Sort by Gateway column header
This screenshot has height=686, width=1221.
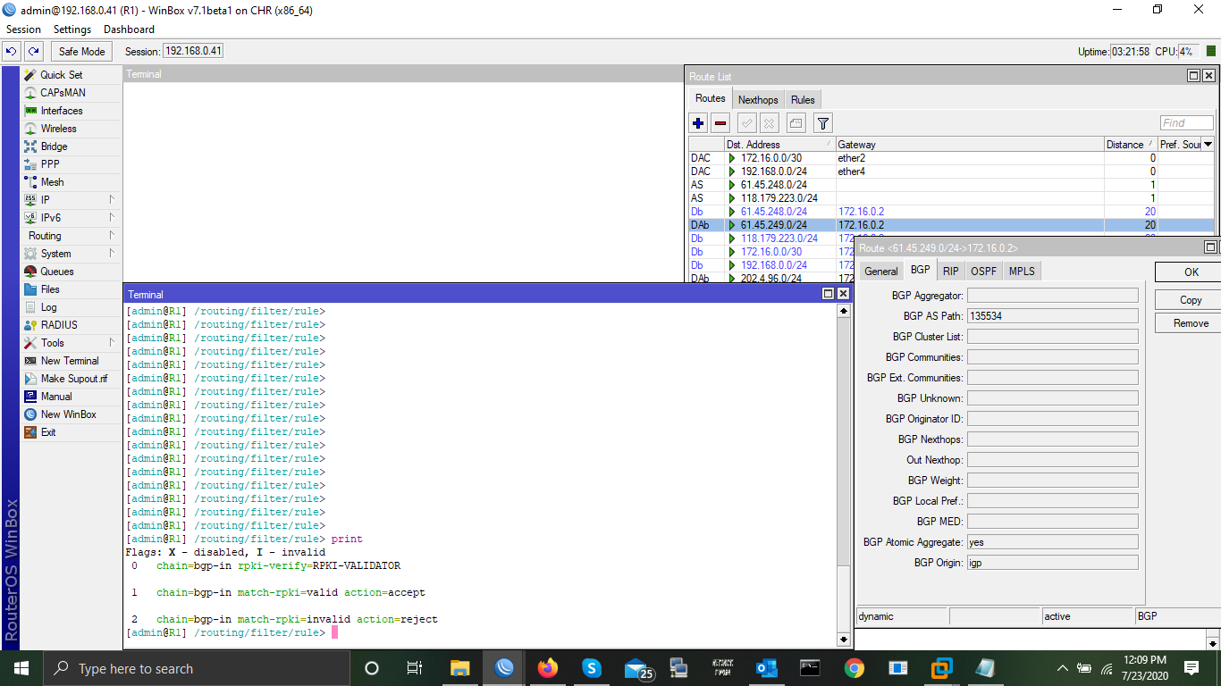coord(970,145)
